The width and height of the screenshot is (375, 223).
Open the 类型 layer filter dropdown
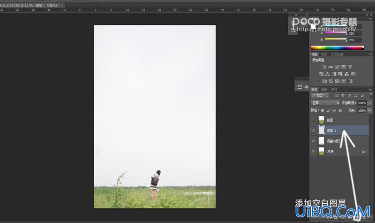tap(320, 96)
